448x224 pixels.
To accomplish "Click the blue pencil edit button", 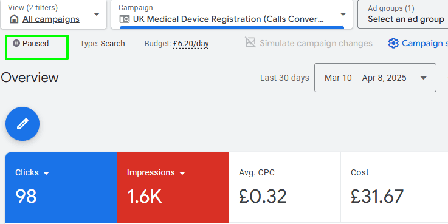I will pyautogui.click(x=22, y=124).
